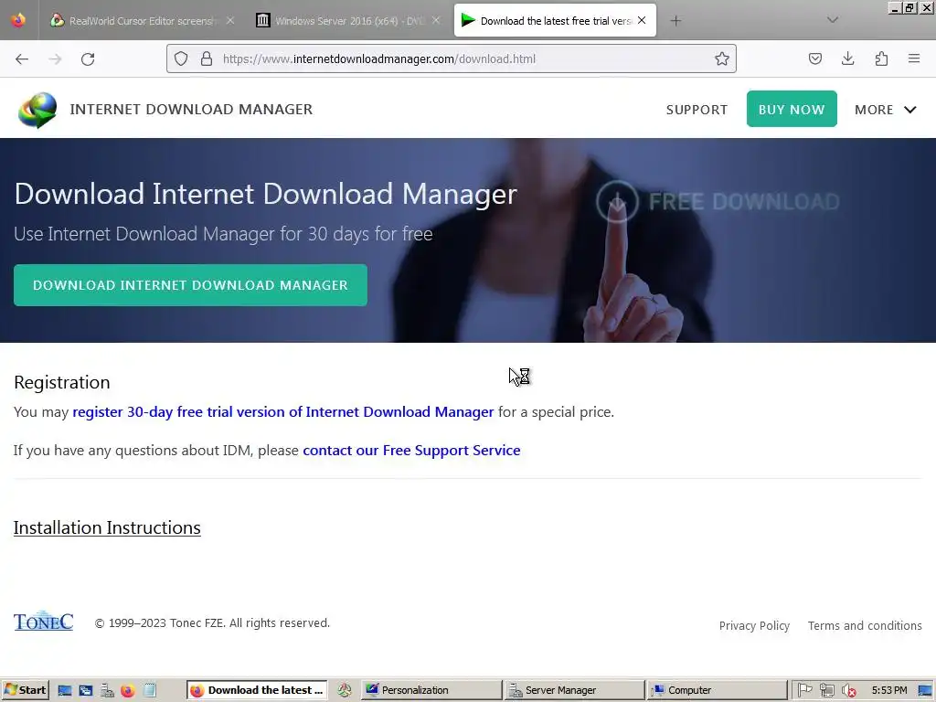Select the Download the latest free trial tab
This screenshot has height=702, width=936.
click(x=555, y=21)
